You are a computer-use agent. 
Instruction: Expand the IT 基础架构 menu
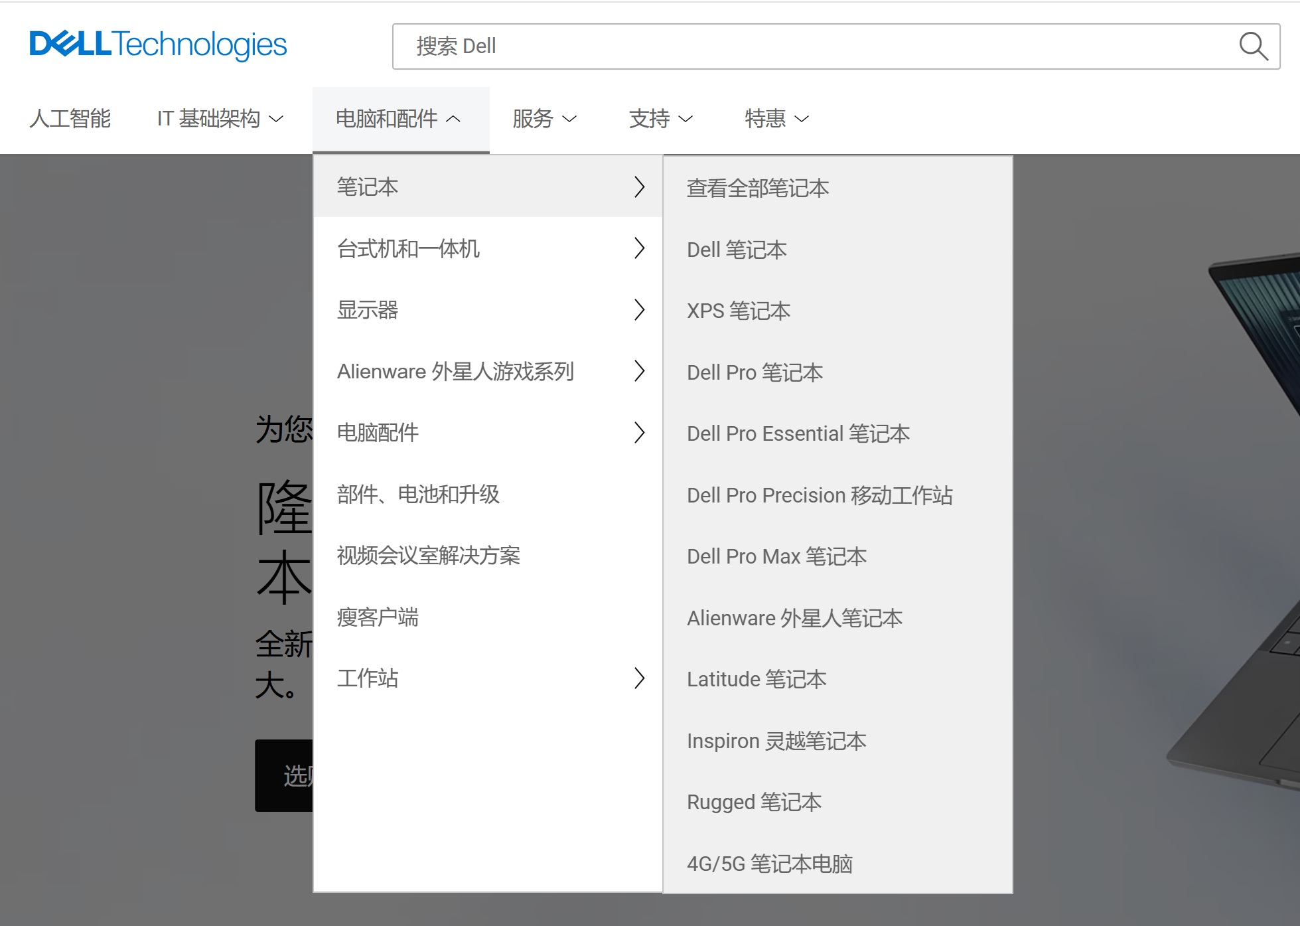[220, 119]
